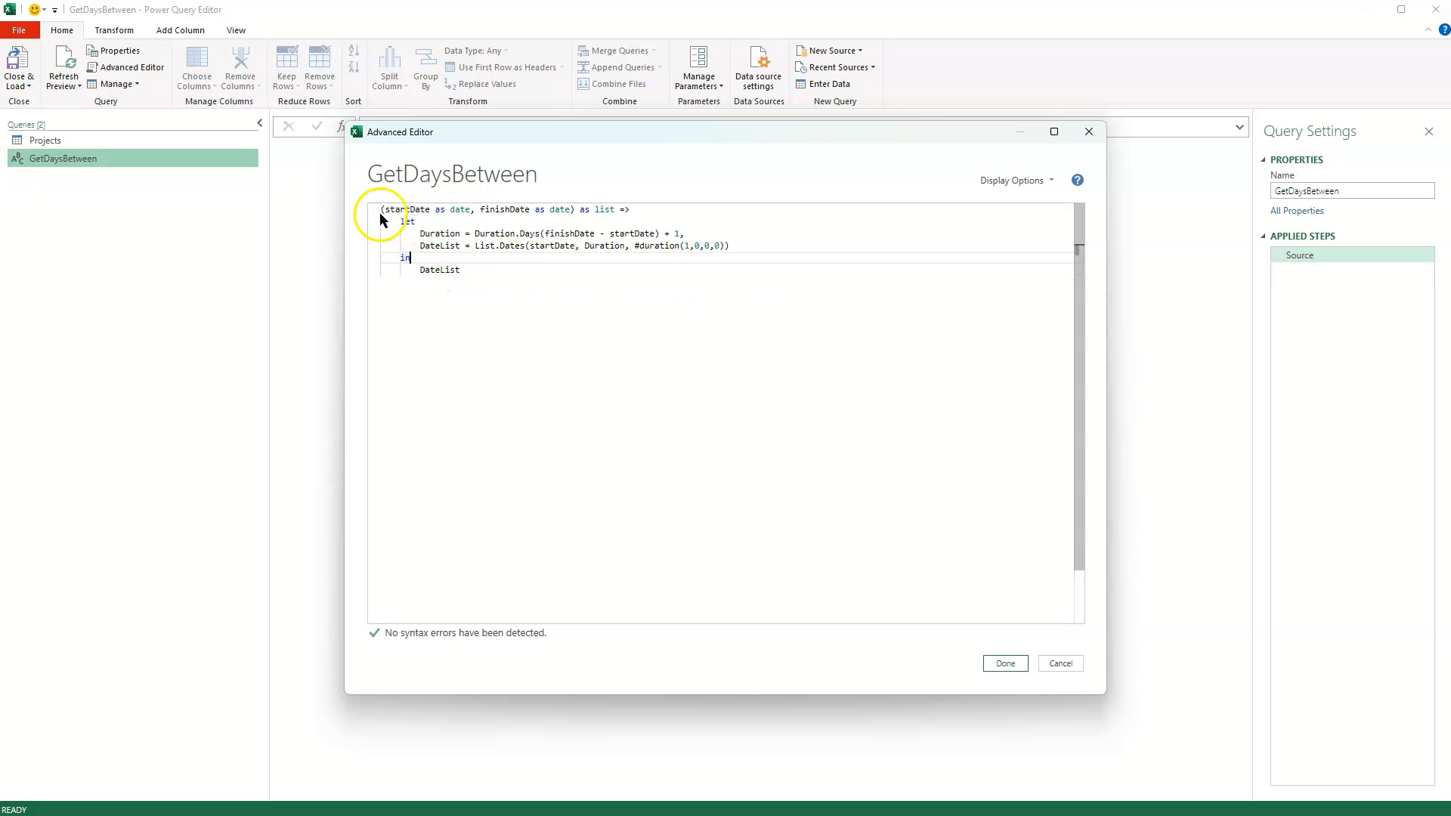The height and width of the screenshot is (816, 1451).
Task: Click the query Name input field
Action: (1352, 190)
